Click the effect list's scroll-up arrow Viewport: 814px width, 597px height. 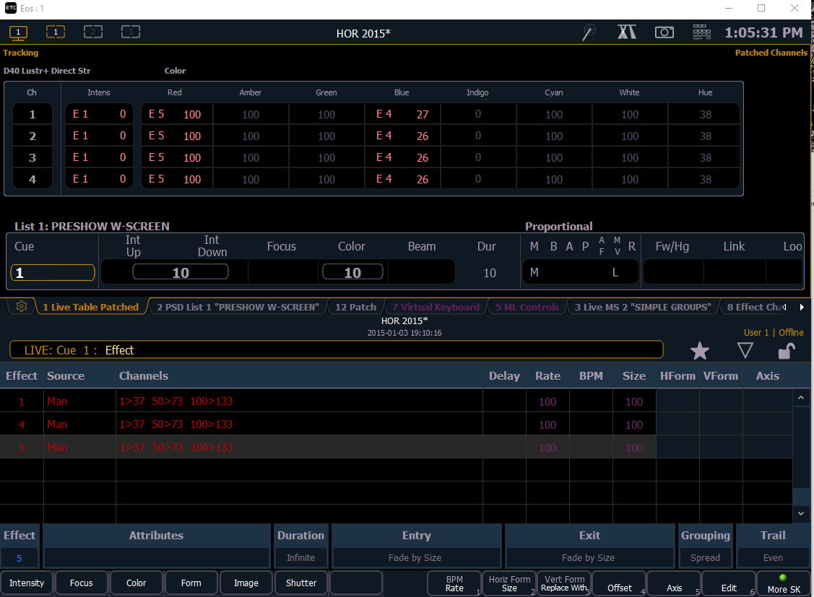(x=800, y=398)
